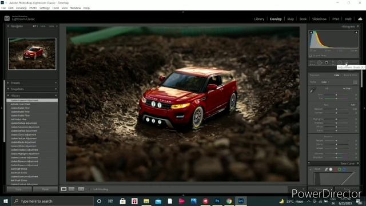Open the Settings menu
Screen dimensions: 366x206
pos(45,8)
